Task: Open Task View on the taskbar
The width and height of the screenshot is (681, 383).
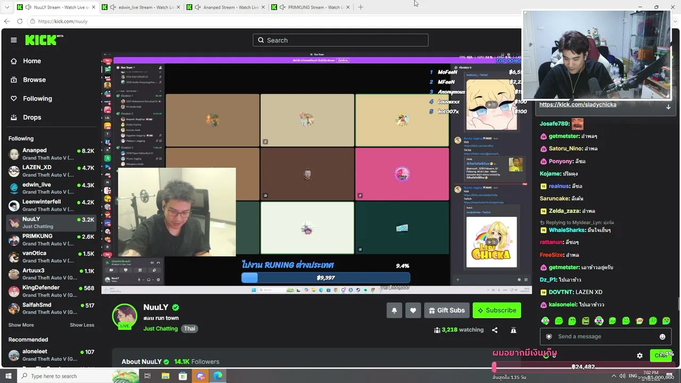Action: pos(147,376)
